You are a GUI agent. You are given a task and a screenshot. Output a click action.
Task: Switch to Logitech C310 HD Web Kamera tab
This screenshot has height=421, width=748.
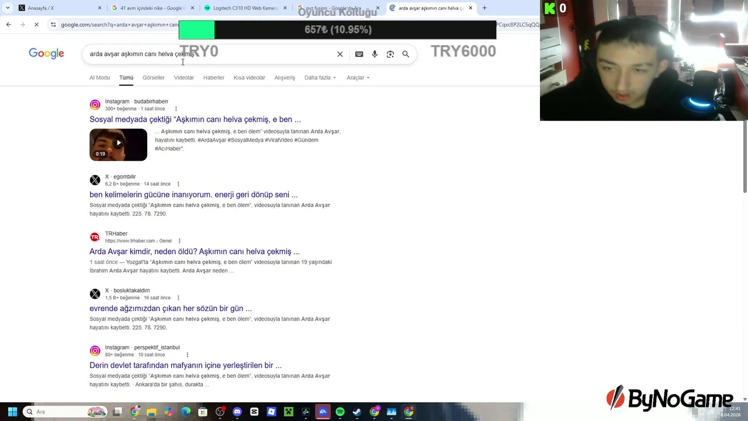(x=245, y=8)
